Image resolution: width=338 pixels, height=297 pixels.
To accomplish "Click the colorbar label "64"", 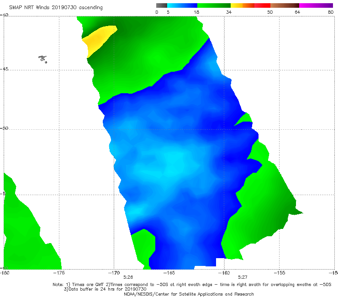I will click(x=297, y=12).
